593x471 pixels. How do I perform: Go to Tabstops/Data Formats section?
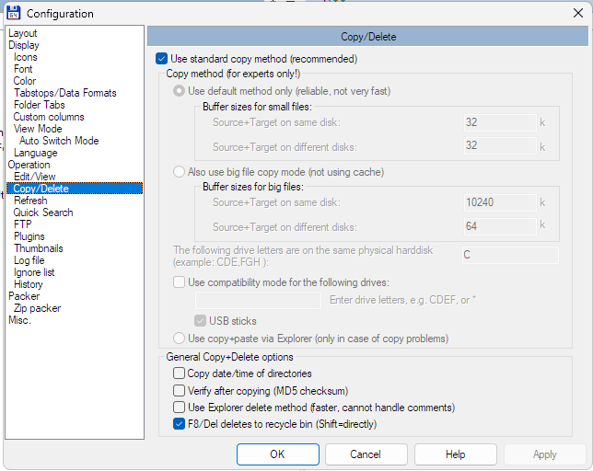(x=65, y=93)
